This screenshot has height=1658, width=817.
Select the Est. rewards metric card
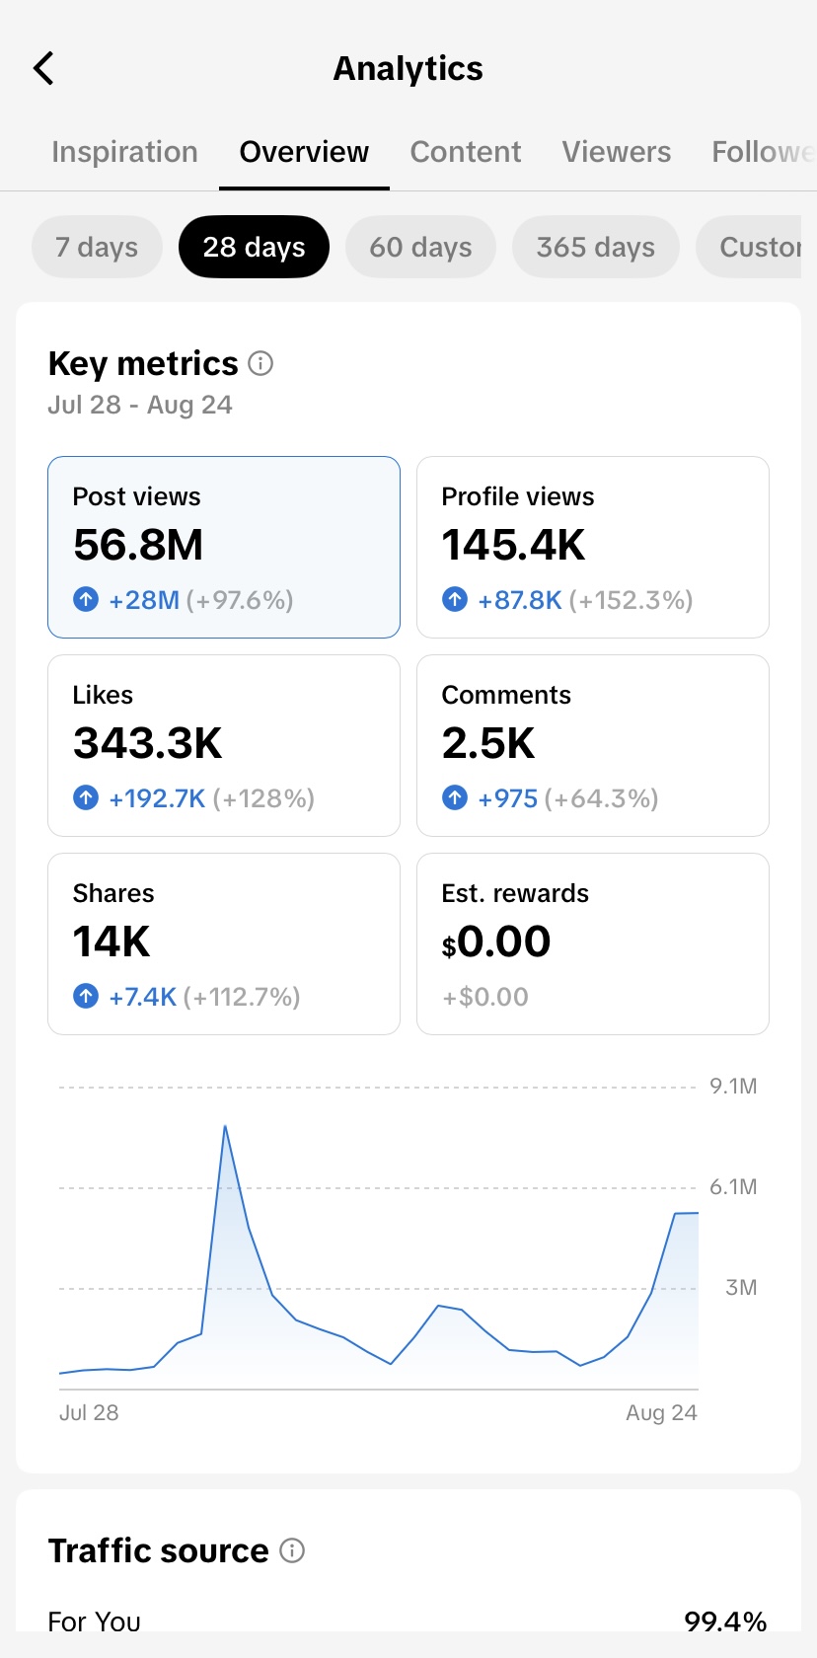[593, 943]
